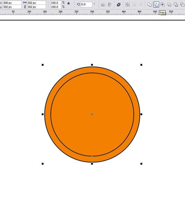Screen dimensions: 185x207
Task: Click the Combine objects icon
Action: 119,5
